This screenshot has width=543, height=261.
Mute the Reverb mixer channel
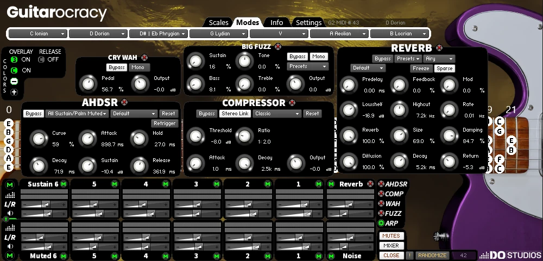coord(331,184)
